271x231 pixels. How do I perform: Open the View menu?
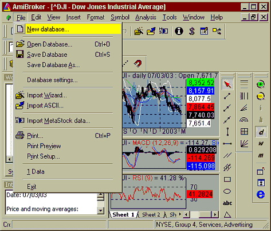pos(54,17)
